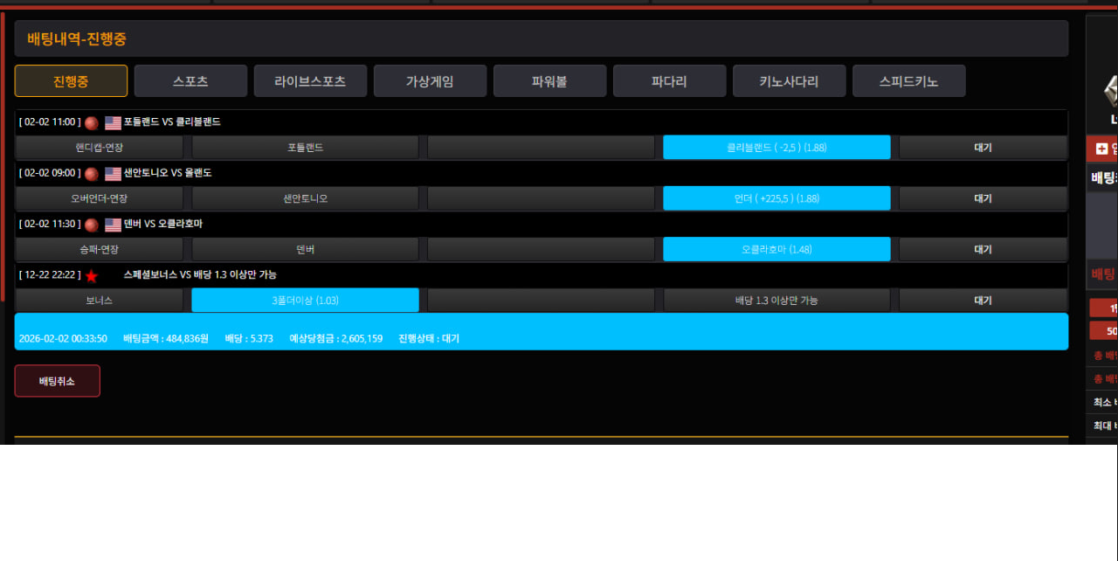Select the 클리블랜드 (-2.5) (1.88) pick
Screen dimensions: 1118x561
click(x=776, y=148)
